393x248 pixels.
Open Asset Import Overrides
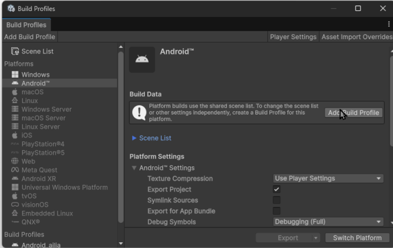point(356,37)
